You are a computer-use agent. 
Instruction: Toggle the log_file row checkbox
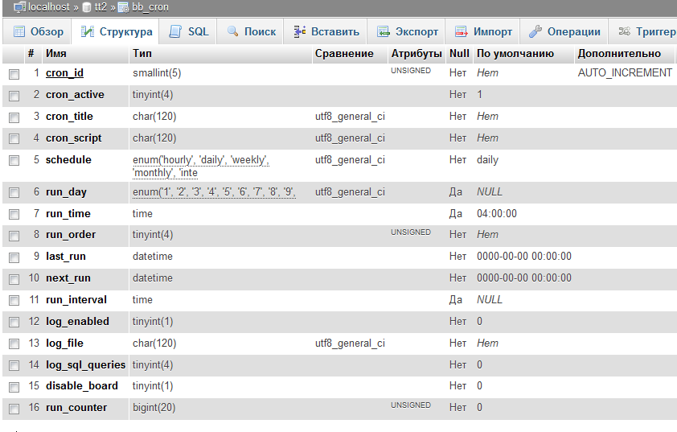[14, 344]
